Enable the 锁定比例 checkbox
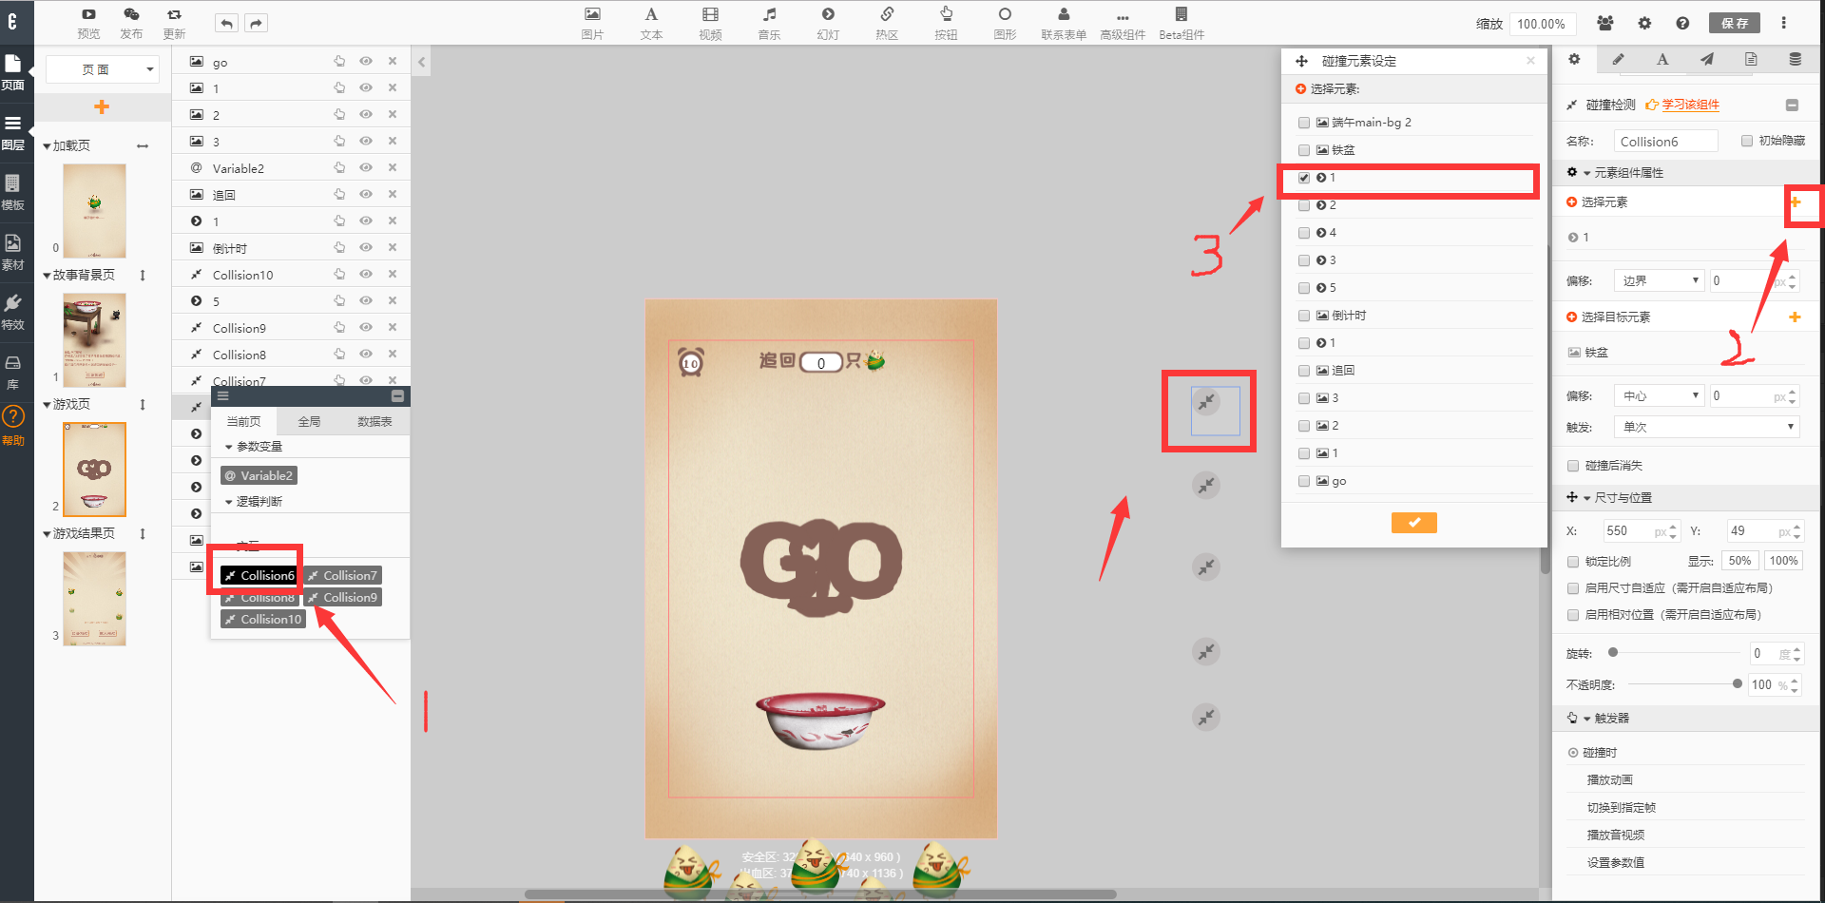 (x=1573, y=562)
